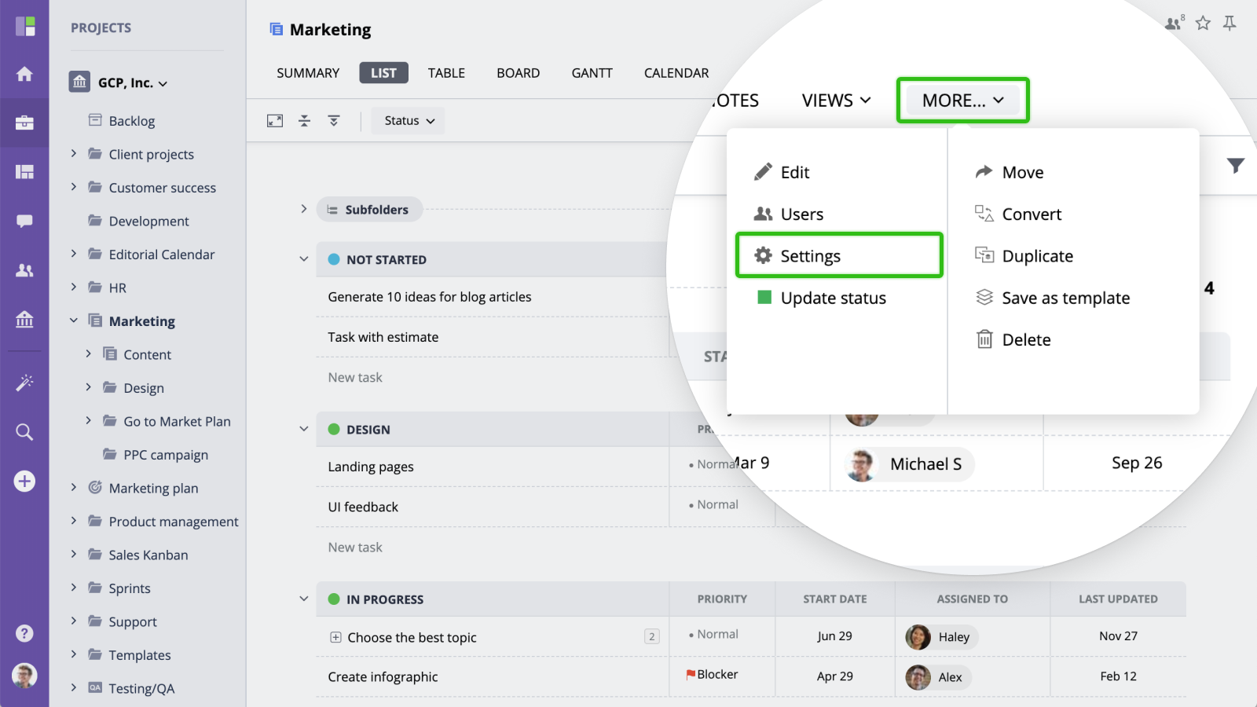This screenshot has width=1257, height=707.
Task: Switch to the GANTT tab
Action: pos(592,73)
